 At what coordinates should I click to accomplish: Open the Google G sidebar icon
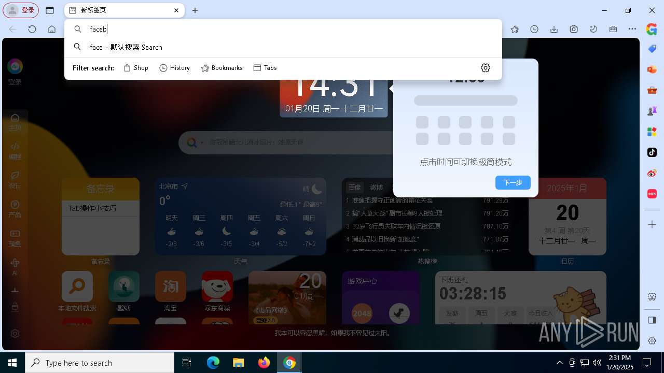652,30
